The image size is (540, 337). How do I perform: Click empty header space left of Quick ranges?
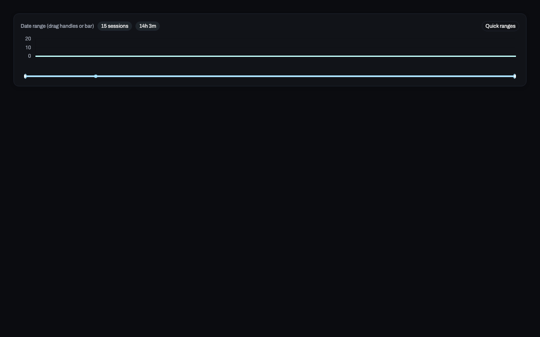(321, 26)
